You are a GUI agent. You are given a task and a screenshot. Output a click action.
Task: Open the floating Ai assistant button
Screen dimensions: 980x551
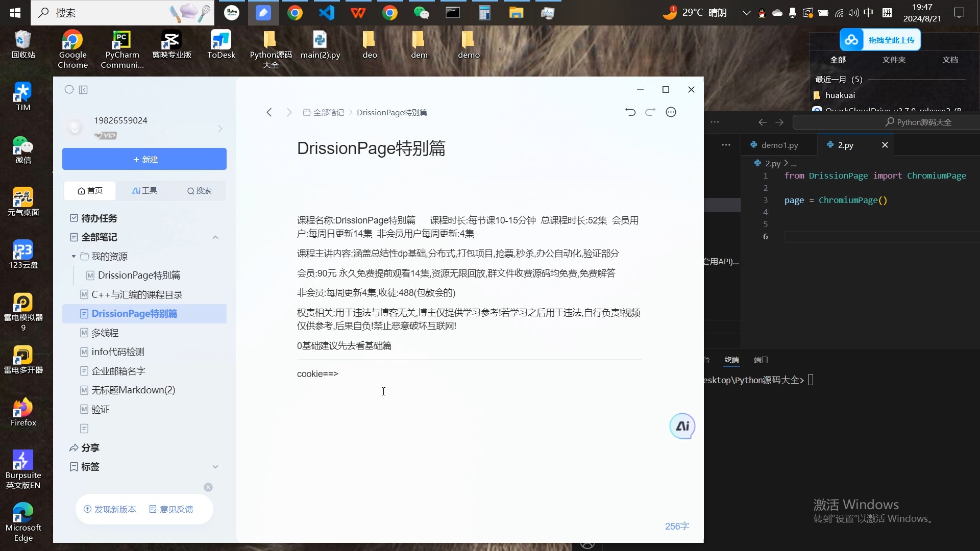tap(682, 426)
